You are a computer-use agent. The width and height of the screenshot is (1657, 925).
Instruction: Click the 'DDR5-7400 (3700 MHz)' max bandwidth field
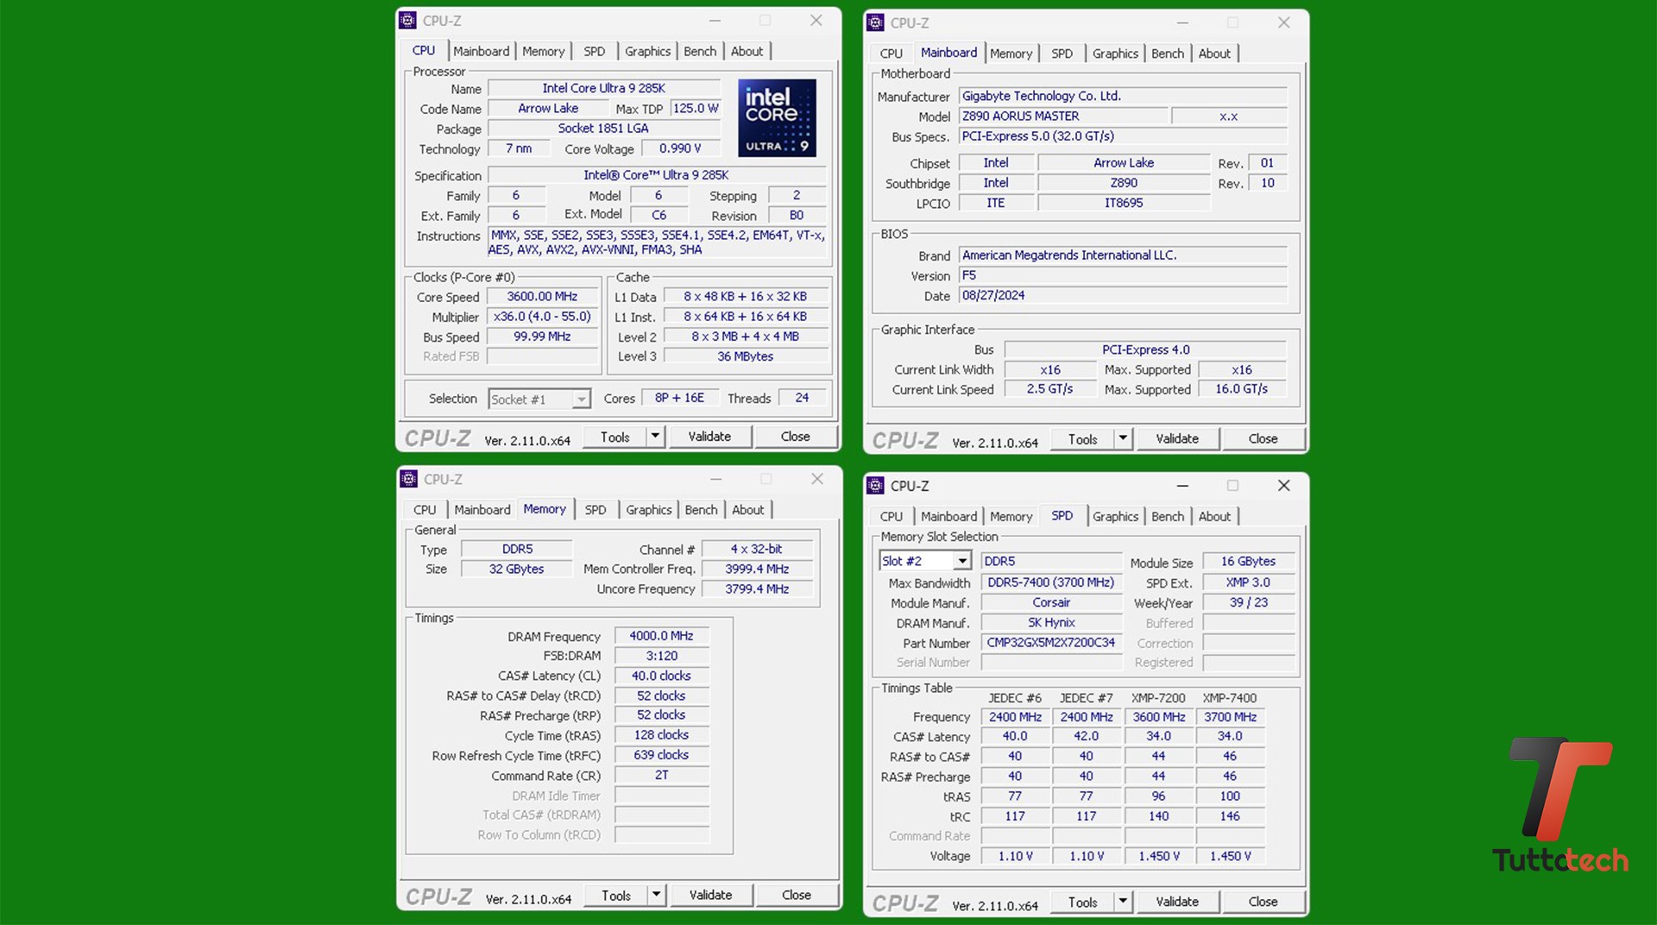1051,582
